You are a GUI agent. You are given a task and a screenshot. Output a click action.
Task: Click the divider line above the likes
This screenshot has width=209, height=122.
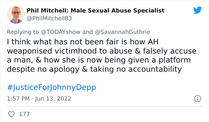[105, 106]
